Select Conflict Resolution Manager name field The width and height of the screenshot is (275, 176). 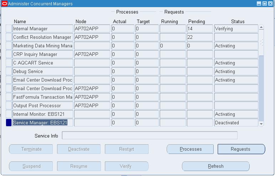pos(42,37)
